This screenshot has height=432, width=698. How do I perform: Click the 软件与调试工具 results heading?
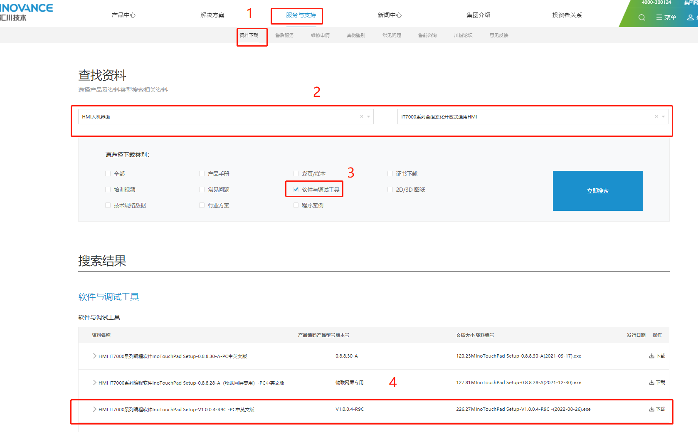pos(109,297)
